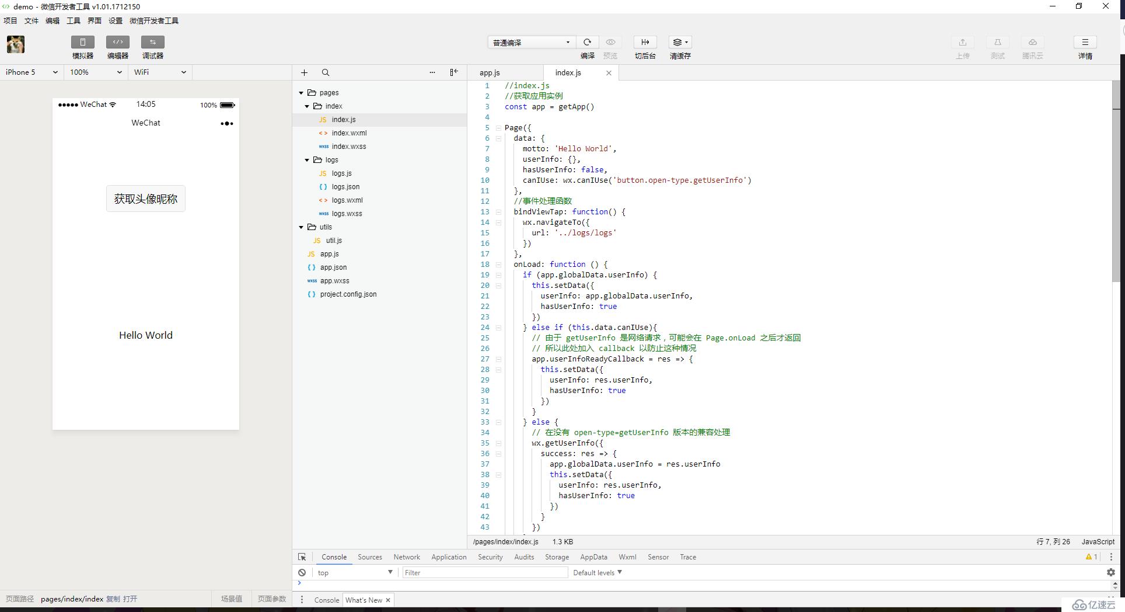The height and width of the screenshot is (612, 1125).
Task: Open the WiFi network dropdown
Action: click(160, 72)
